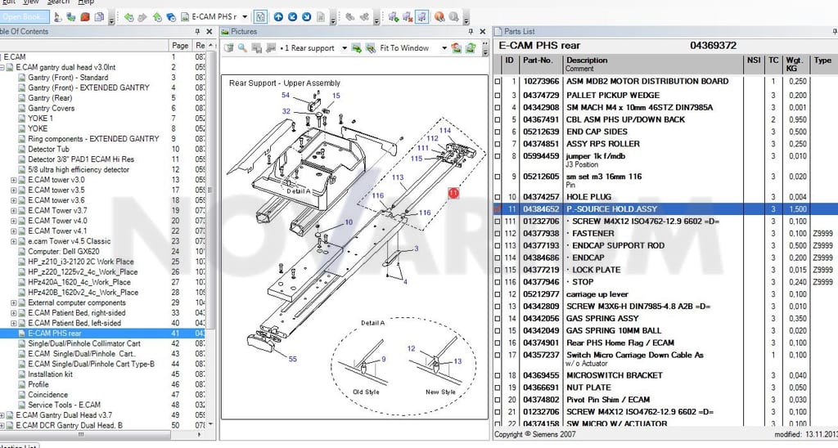This screenshot has width=838, height=448.
Task: Open the Search menu
Action: click(58, 2)
